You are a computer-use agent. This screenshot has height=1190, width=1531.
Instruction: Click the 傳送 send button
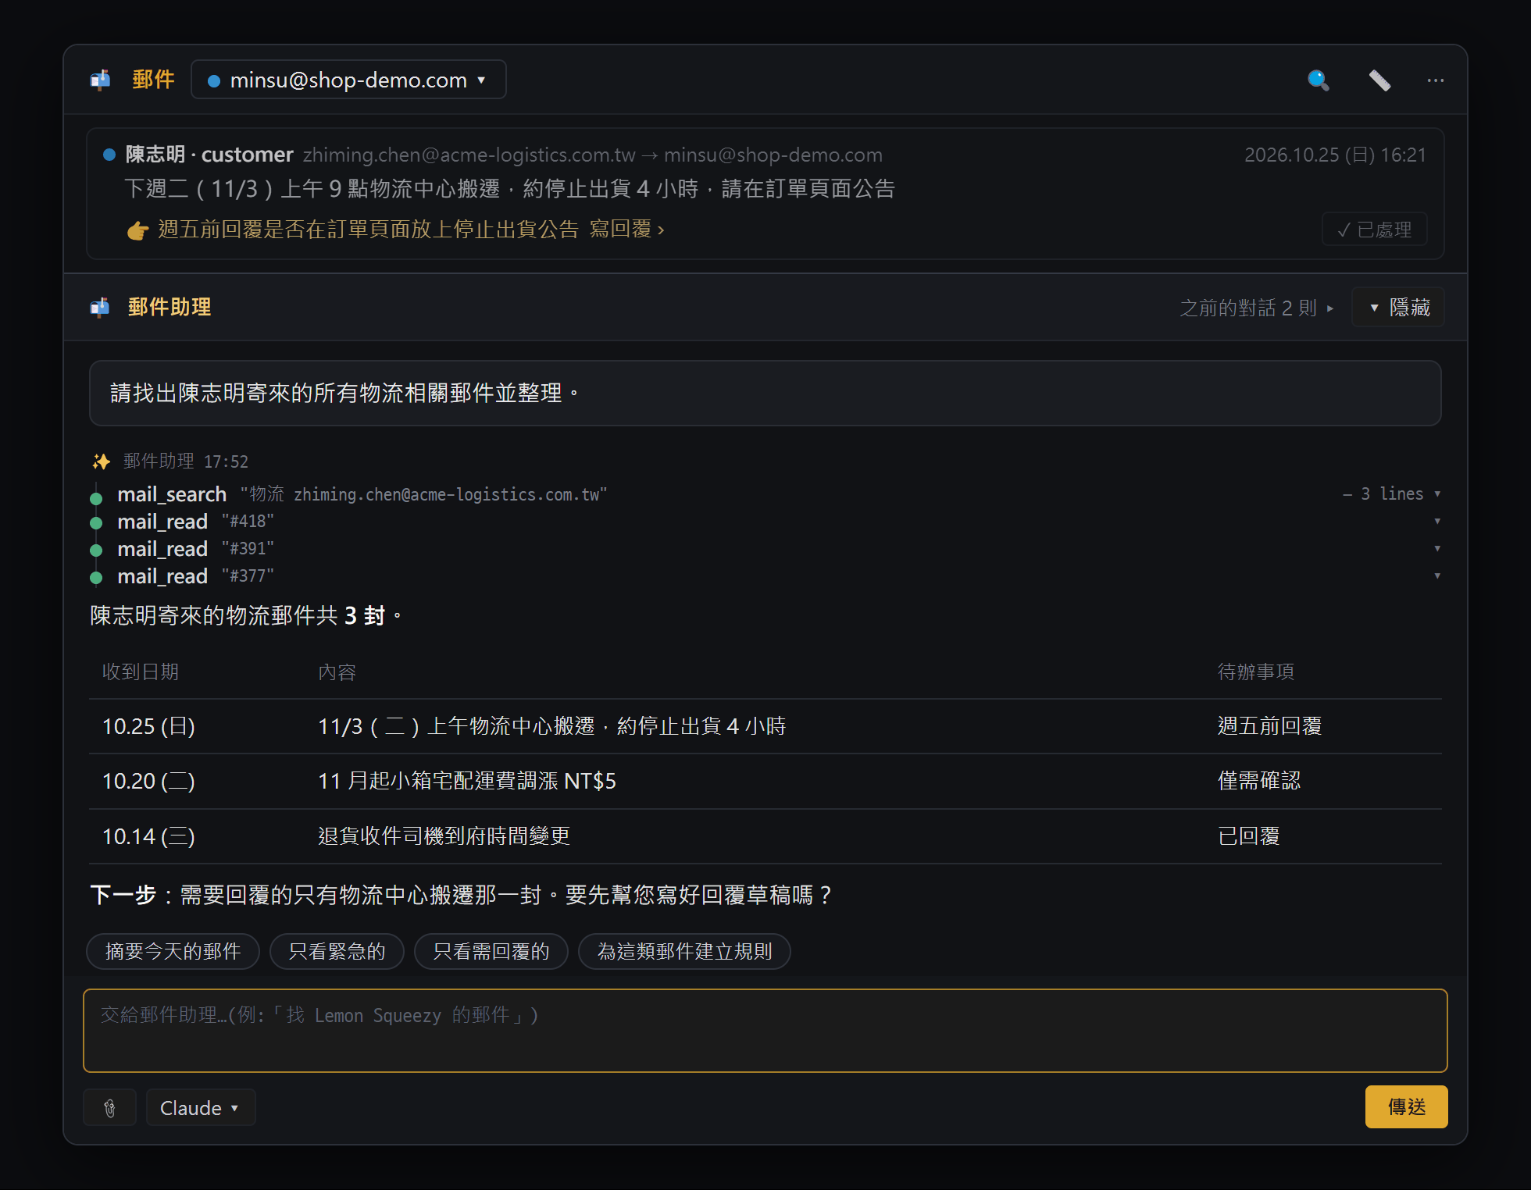pyautogui.click(x=1406, y=1107)
